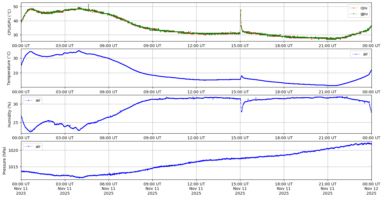This screenshot has height=198, width=383.
Task: Click the 12:00 UT Nov 11 2025 bottom tick label
Action: pos(196,188)
